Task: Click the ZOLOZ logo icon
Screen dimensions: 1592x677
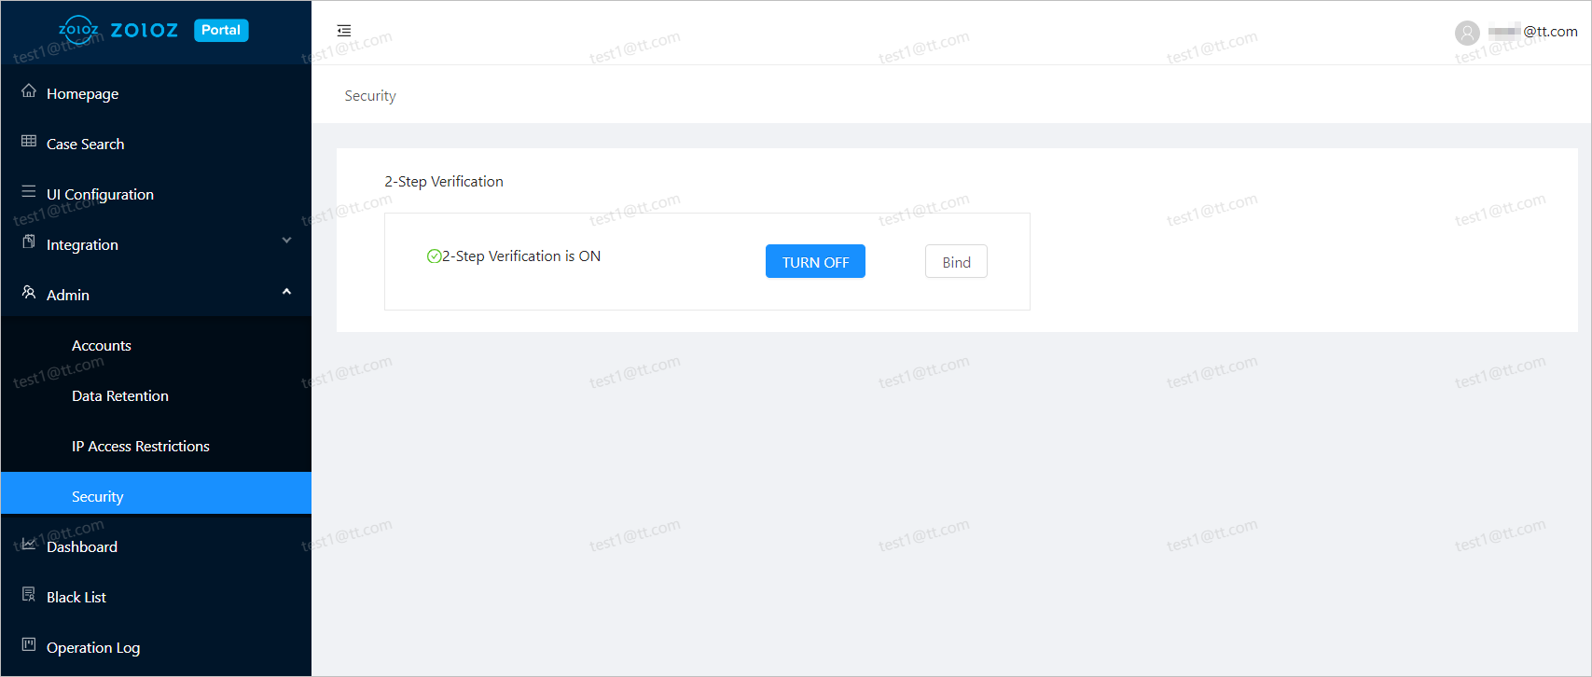Action: pyautogui.click(x=78, y=30)
